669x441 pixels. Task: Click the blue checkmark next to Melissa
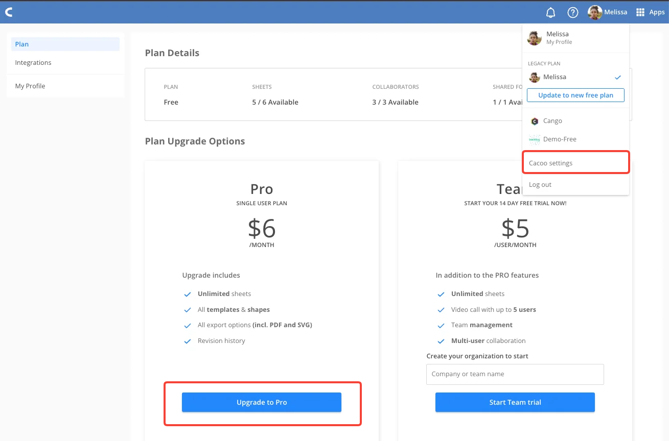618,77
